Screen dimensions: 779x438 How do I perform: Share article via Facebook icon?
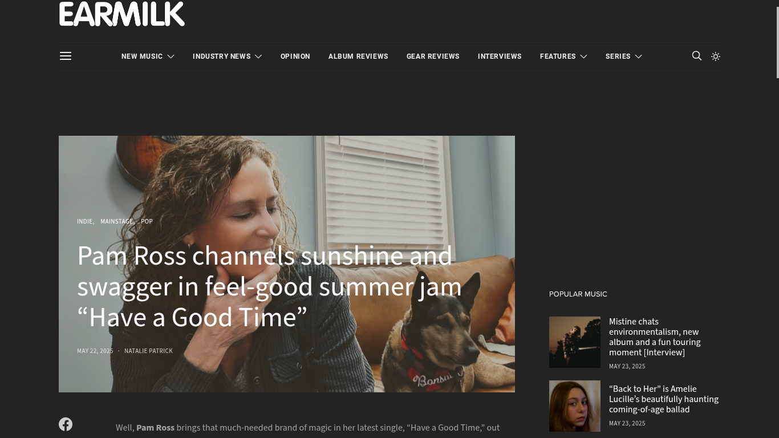tap(66, 424)
